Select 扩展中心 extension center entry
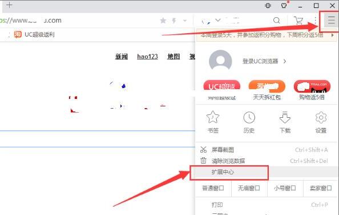The width and height of the screenshot is (339, 215). pos(267,172)
